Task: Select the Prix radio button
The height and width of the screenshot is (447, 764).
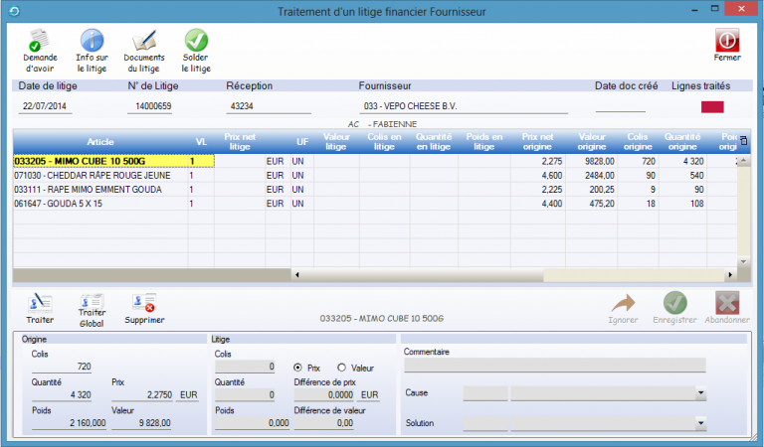Action: tap(299, 367)
